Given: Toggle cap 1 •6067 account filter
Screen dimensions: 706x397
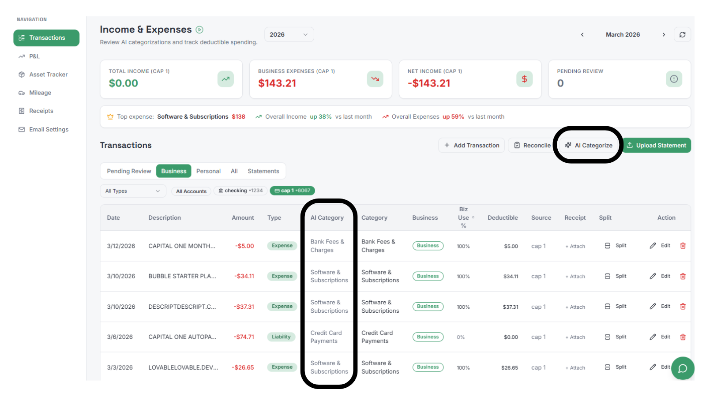Looking at the screenshot, I should click(x=292, y=191).
